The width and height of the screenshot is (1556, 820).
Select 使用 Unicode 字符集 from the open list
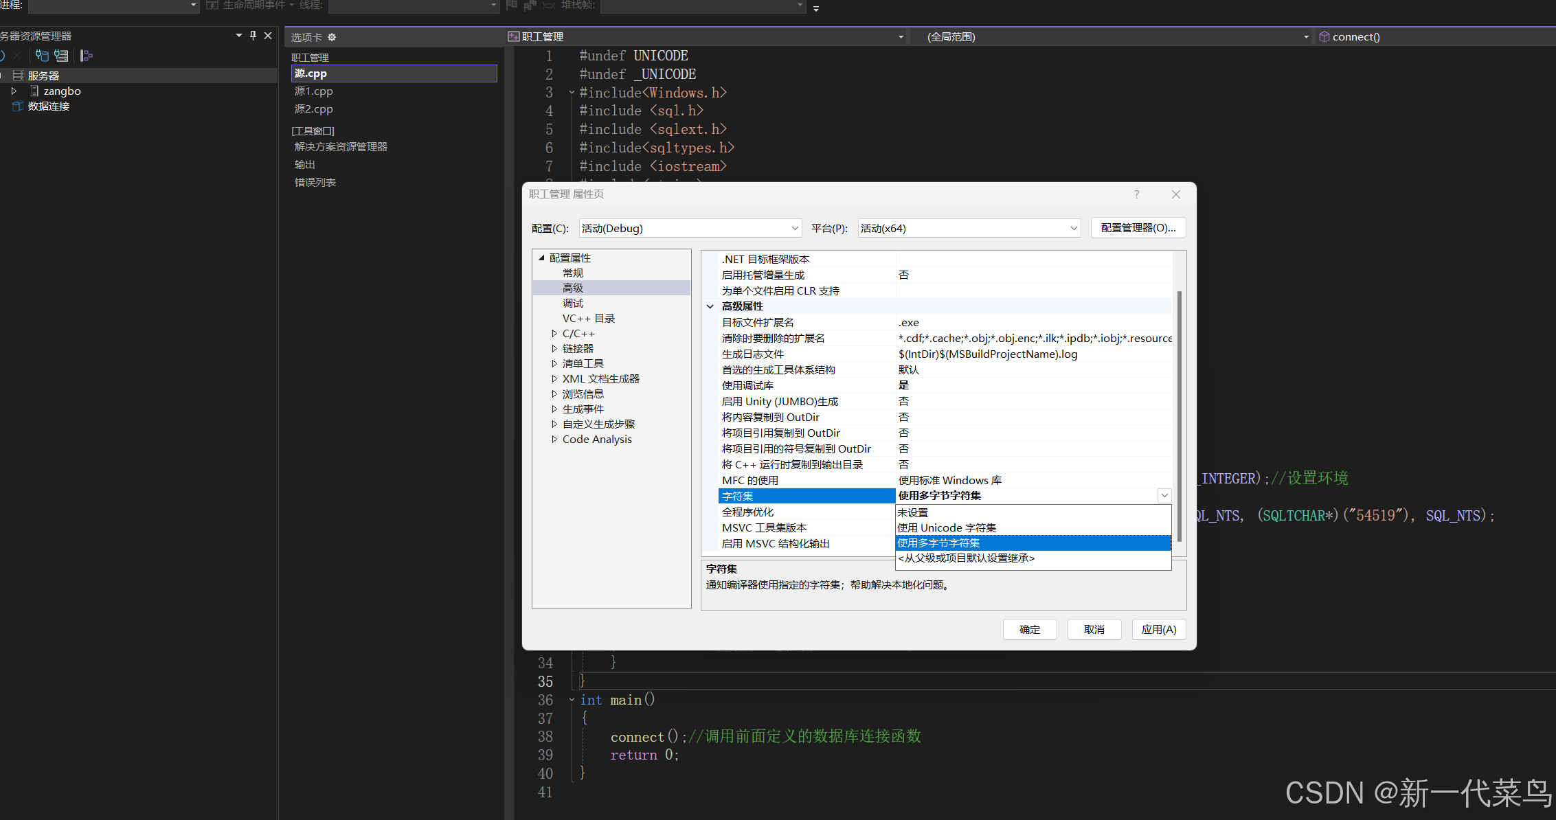(x=946, y=527)
